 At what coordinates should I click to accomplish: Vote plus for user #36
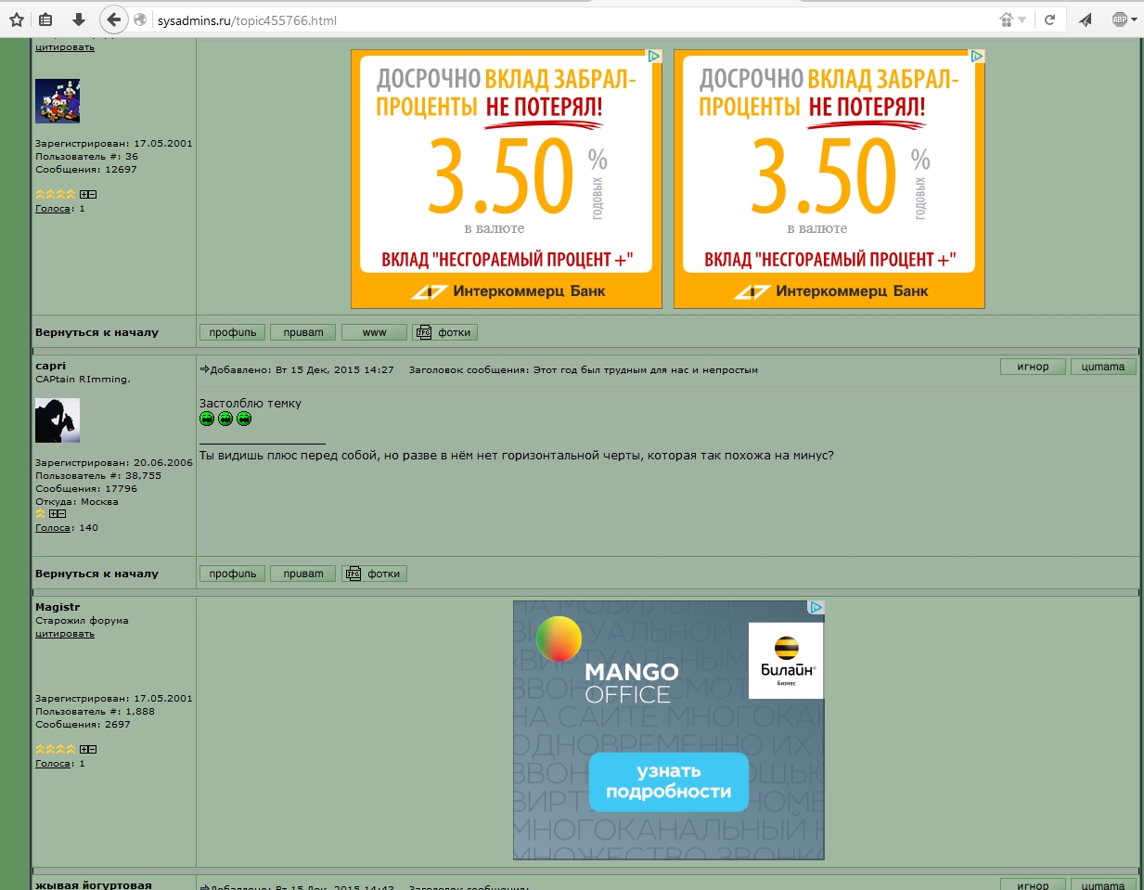(84, 194)
